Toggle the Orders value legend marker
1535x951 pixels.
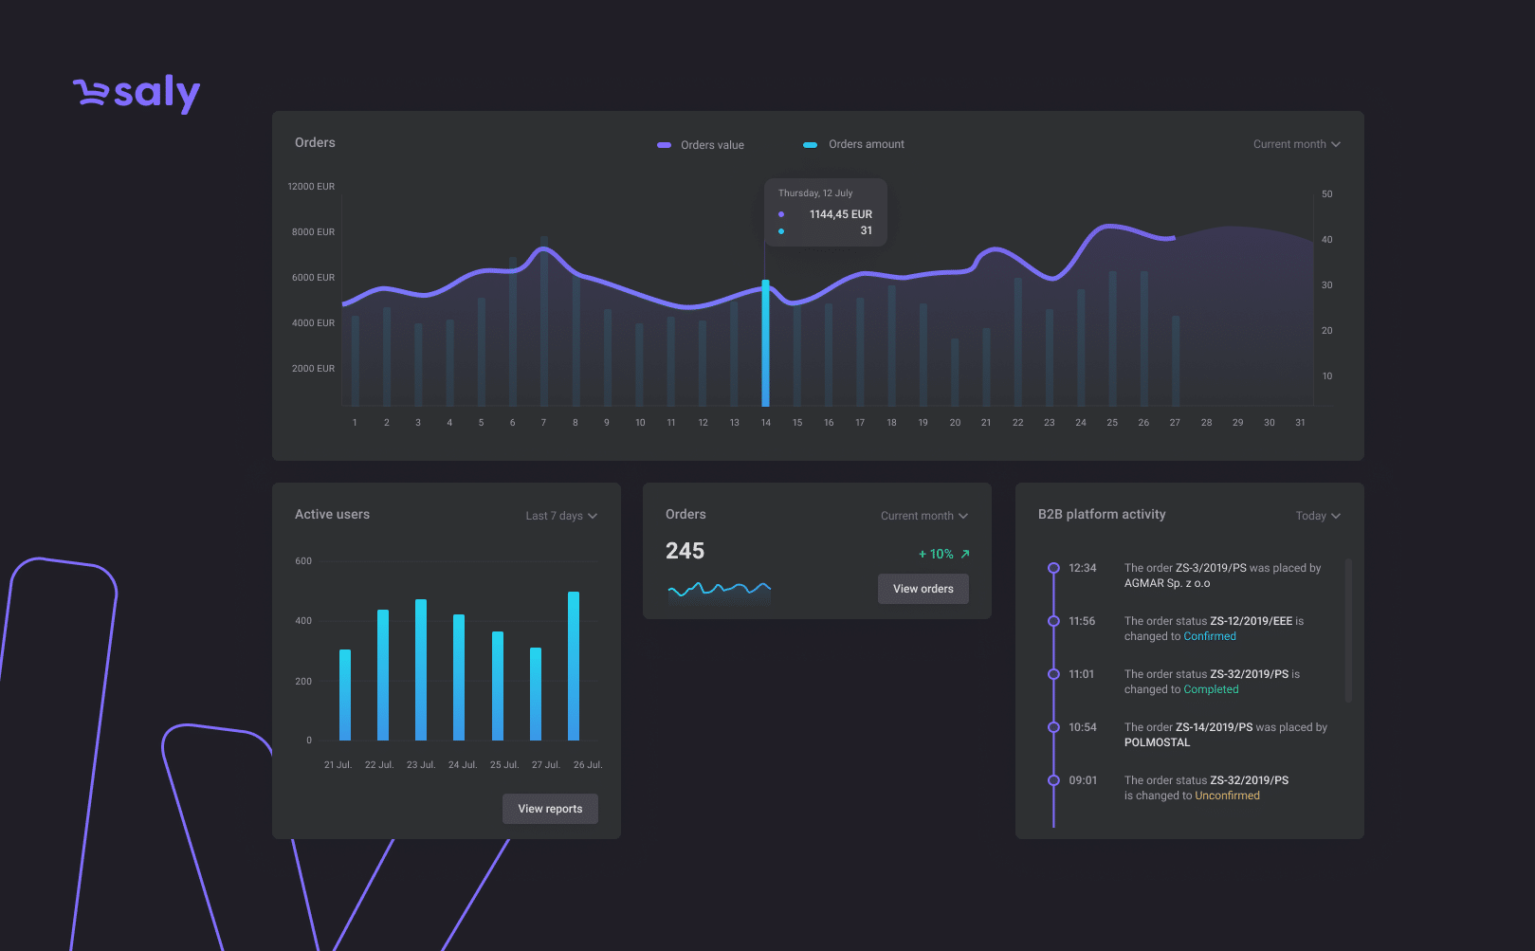pyautogui.click(x=664, y=145)
